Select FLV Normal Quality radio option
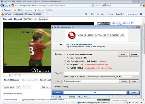Screen dimensions: 145x104 pyautogui.click(x=65, y=54)
